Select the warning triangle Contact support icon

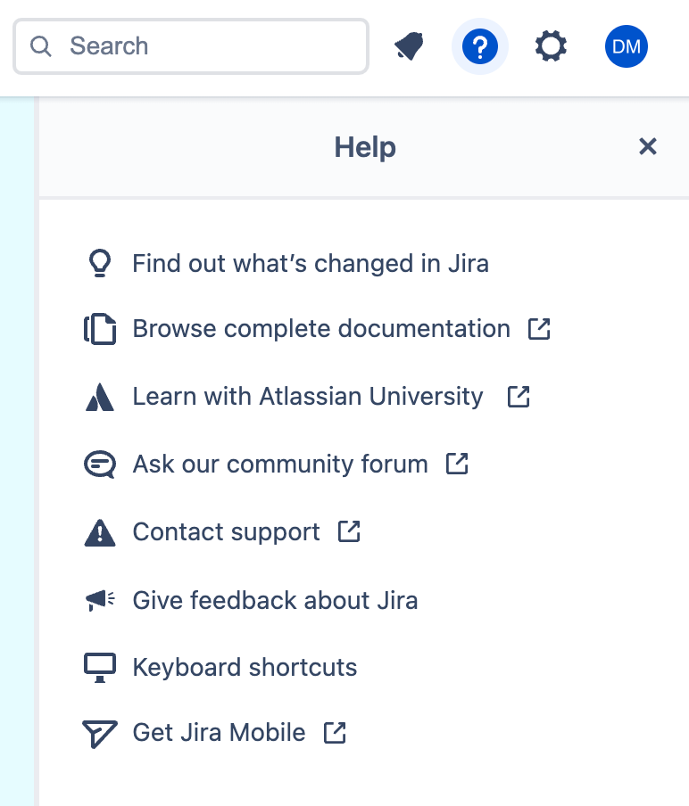(x=100, y=531)
